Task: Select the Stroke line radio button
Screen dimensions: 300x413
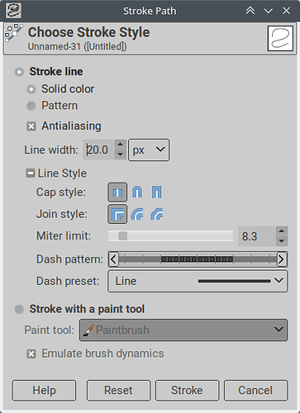Action: click(x=19, y=72)
